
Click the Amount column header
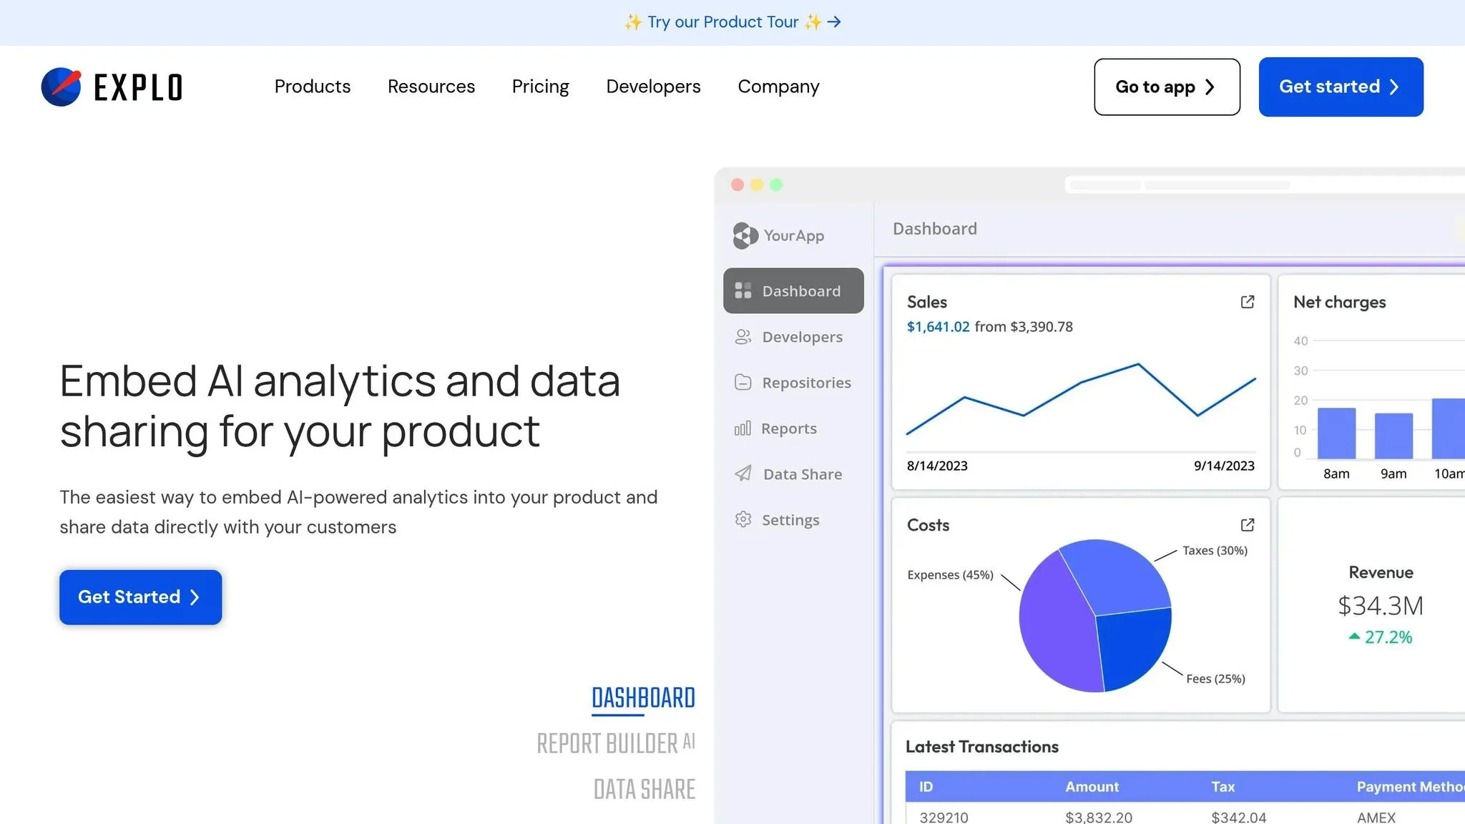pyautogui.click(x=1092, y=787)
